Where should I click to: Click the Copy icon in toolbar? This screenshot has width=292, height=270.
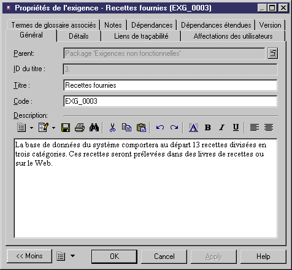click(x=126, y=128)
